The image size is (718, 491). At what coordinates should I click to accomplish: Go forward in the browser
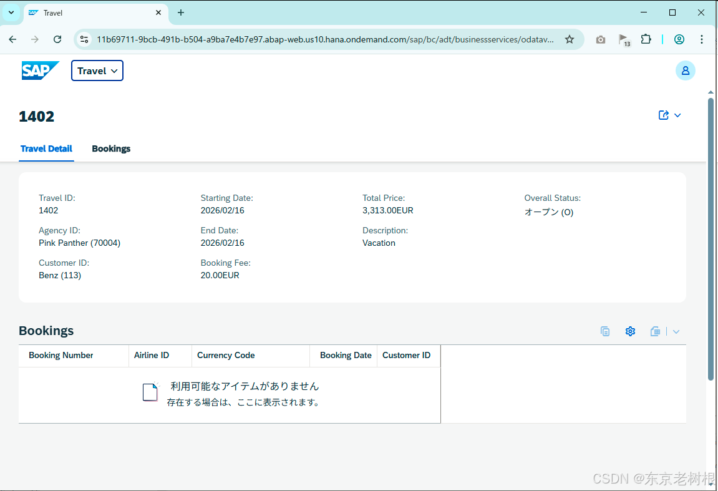pyautogui.click(x=35, y=39)
